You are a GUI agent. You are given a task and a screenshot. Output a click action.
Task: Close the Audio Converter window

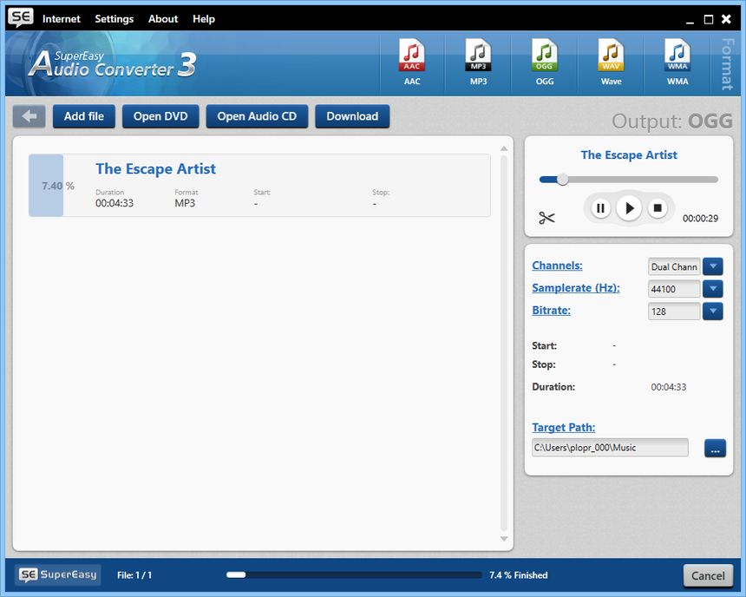726,19
